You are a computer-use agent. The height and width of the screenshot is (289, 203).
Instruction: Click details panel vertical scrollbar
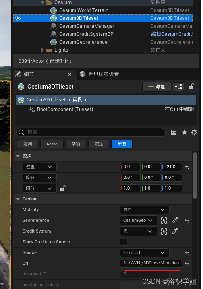[195, 175]
